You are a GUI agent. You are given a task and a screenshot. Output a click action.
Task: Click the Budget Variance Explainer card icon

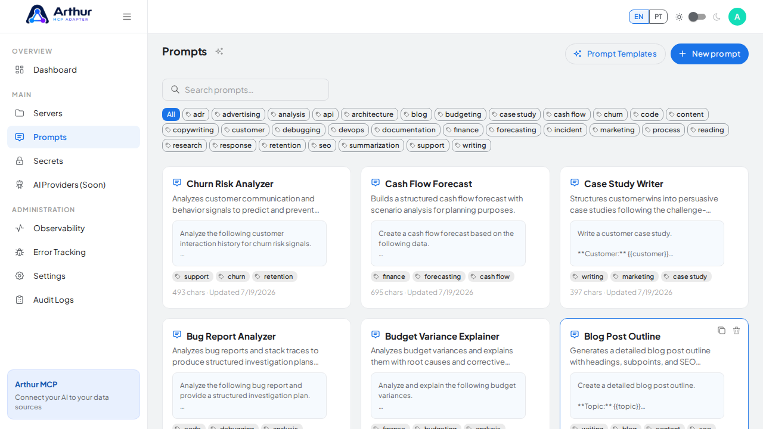click(376, 335)
